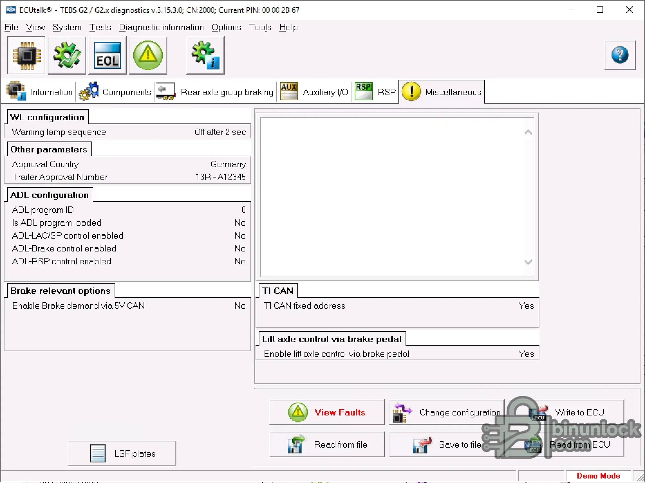Maximize the ECUtalk window
645x483 pixels.
pyautogui.click(x=600, y=10)
